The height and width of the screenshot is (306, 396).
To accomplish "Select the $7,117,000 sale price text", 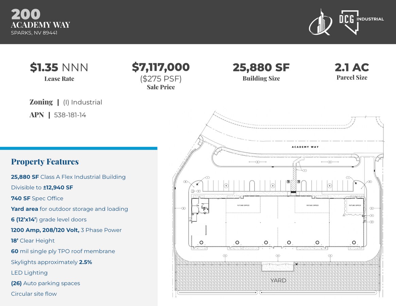I will (x=161, y=67).
